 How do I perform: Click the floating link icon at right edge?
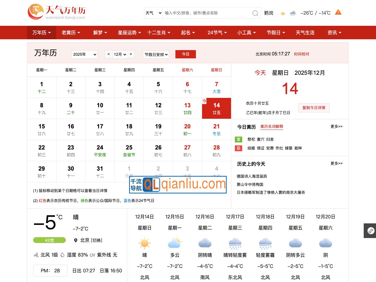(371, 231)
